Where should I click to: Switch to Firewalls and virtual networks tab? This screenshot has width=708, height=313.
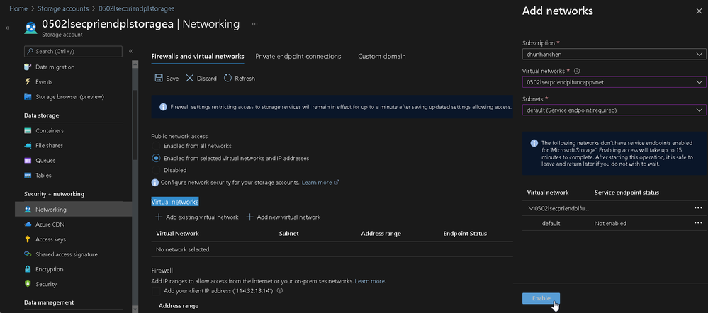(198, 57)
